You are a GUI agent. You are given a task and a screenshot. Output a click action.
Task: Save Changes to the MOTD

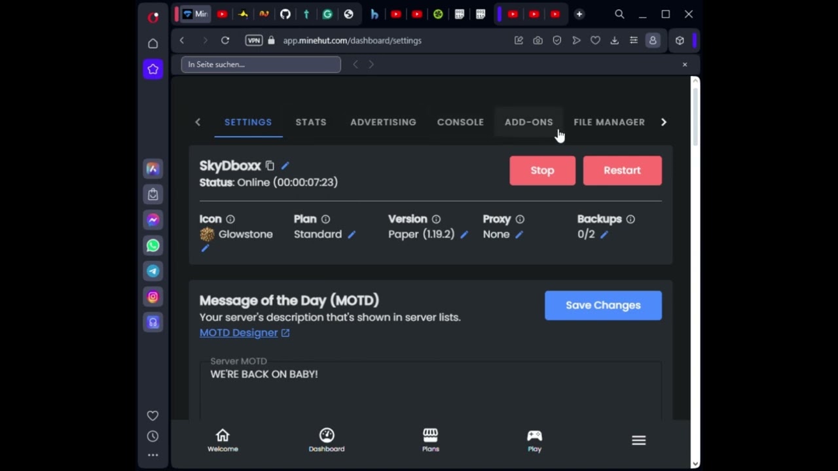[603, 305]
